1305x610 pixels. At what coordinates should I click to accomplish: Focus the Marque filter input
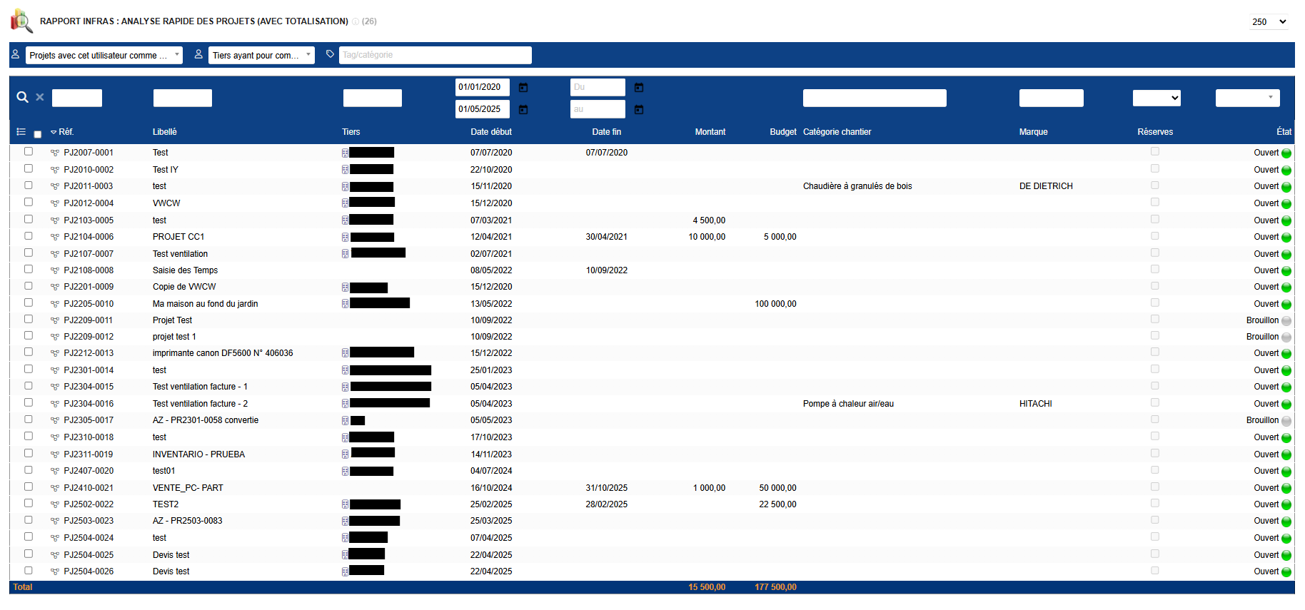click(1052, 98)
